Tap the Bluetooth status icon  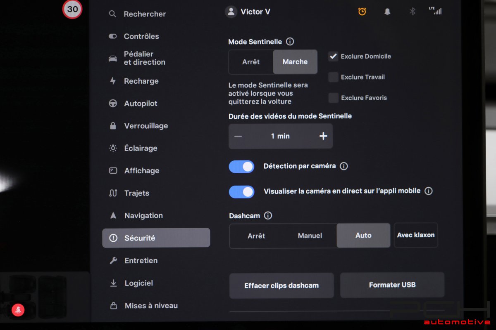pyautogui.click(x=412, y=12)
